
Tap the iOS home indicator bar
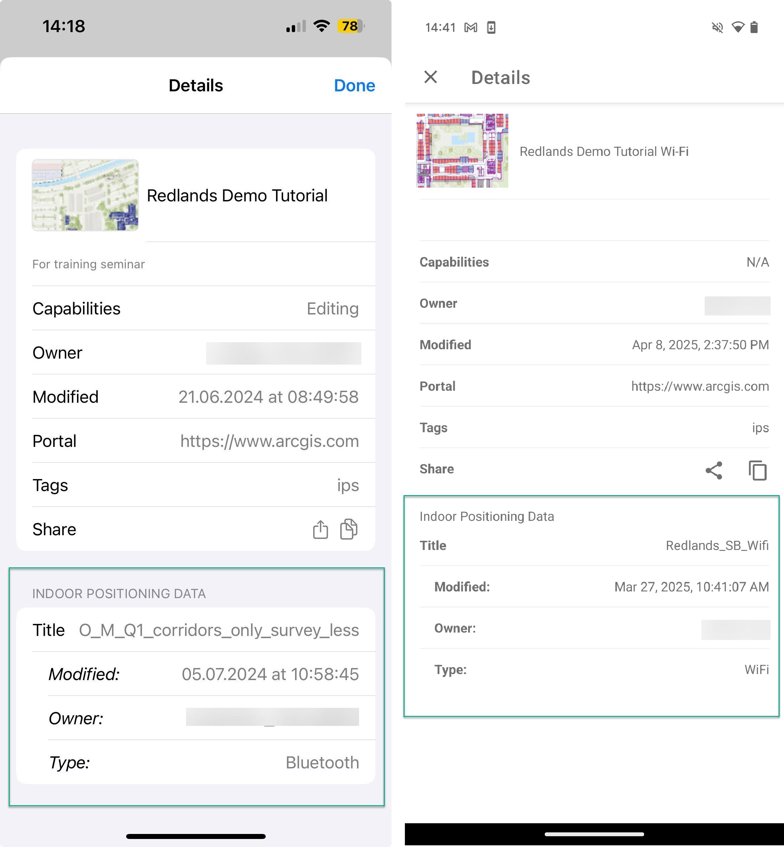[x=195, y=836]
